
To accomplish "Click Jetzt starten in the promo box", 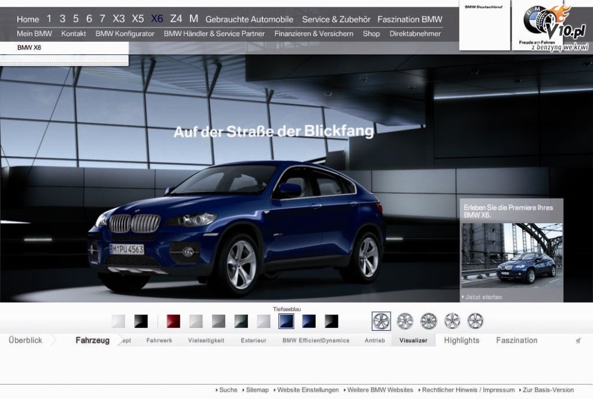I will (x=482, y=297).
